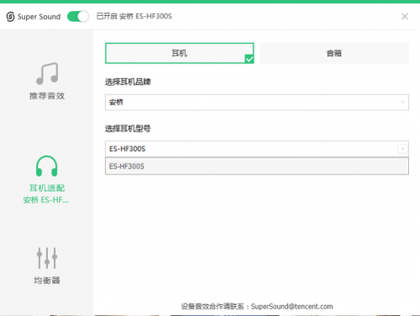Image resolution: width=420 pixels, height=316 pixels.
Task: Select the 耳机 tab
Action: [x=179, y=53]
